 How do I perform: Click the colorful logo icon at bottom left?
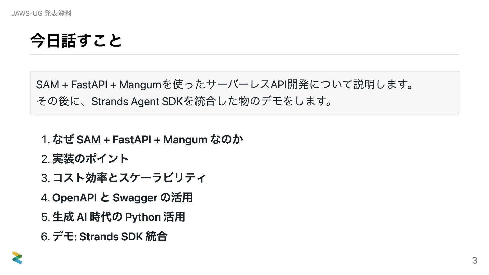tap(17, 258)
